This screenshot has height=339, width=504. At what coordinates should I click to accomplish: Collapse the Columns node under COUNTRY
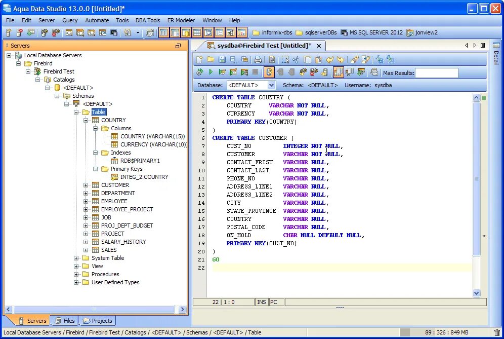(95, 128)
